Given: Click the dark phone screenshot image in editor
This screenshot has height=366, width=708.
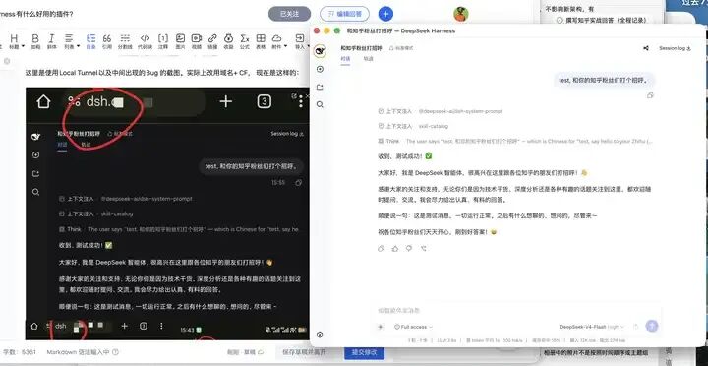Looking at the screenshot, I should [167, 213].
